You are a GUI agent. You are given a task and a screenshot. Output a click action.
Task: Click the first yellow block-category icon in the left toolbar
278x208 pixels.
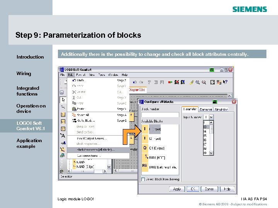click(x=63, y=114)
